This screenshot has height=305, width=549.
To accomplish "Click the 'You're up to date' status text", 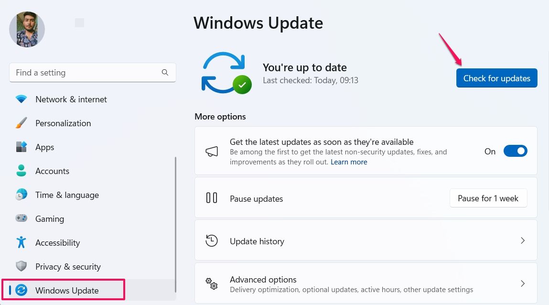I will click(305, 67).
